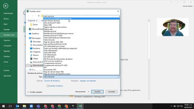This screenshot has height=109, width=194.
Task: Close the Guardar como dialog
Action: [118, 11]
